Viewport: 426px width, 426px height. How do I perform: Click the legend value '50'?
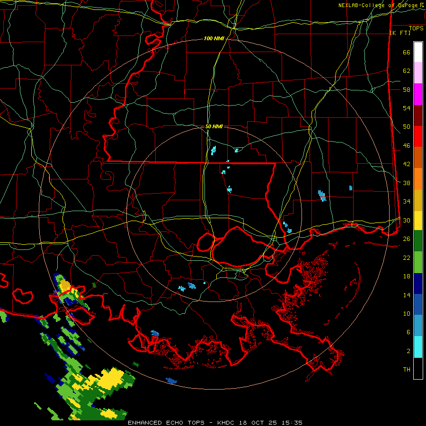(407, 127)
